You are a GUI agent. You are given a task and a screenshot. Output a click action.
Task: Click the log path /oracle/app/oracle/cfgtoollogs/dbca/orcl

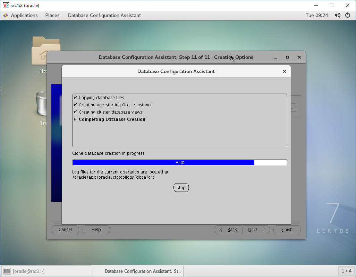pyautogui.click(x=114, y=177)
